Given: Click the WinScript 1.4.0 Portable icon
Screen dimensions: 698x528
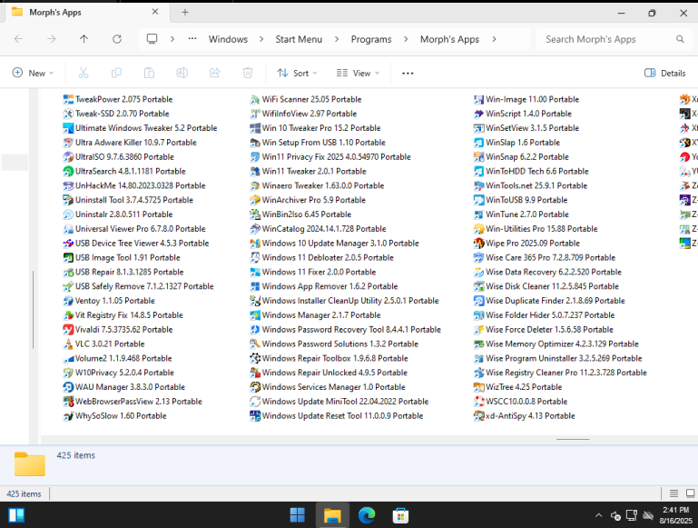Looking at the screenshot, I should click(x=479, y=114).
